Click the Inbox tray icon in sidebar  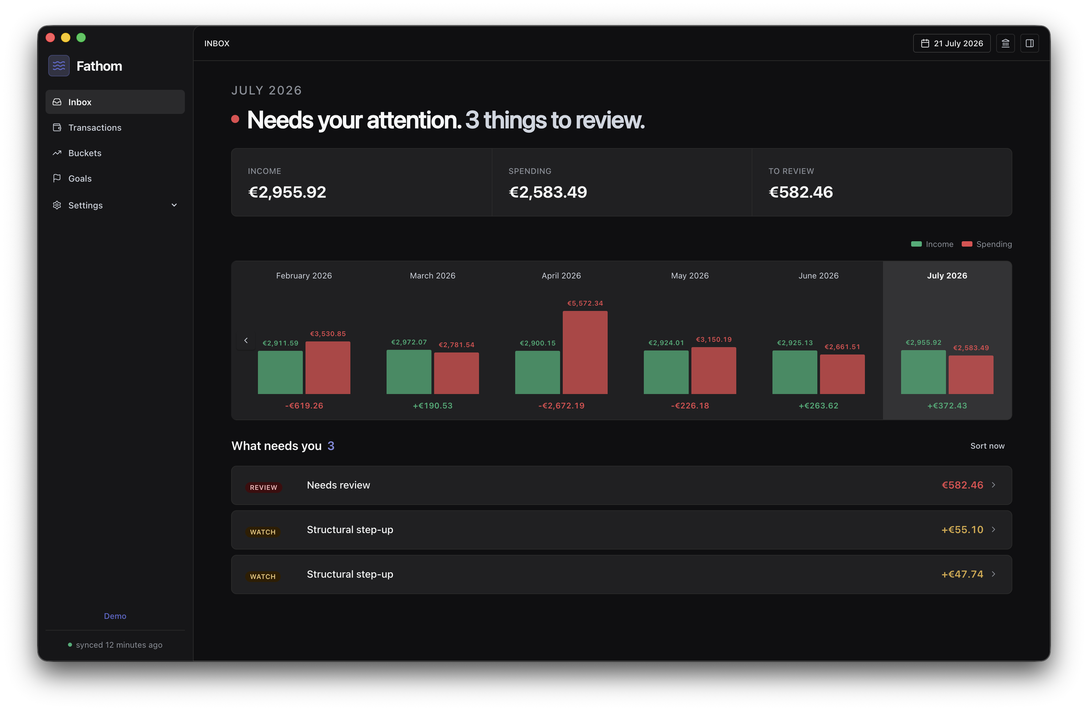click(57, 102)
